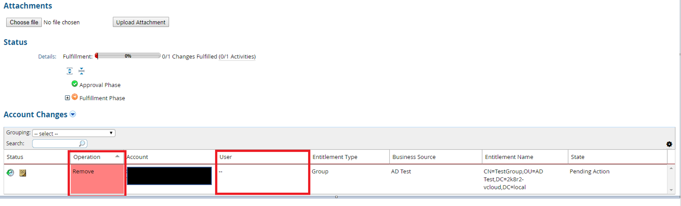
Task: Click the orange Fulfillment Phase arrow icon
Action: 75,97
